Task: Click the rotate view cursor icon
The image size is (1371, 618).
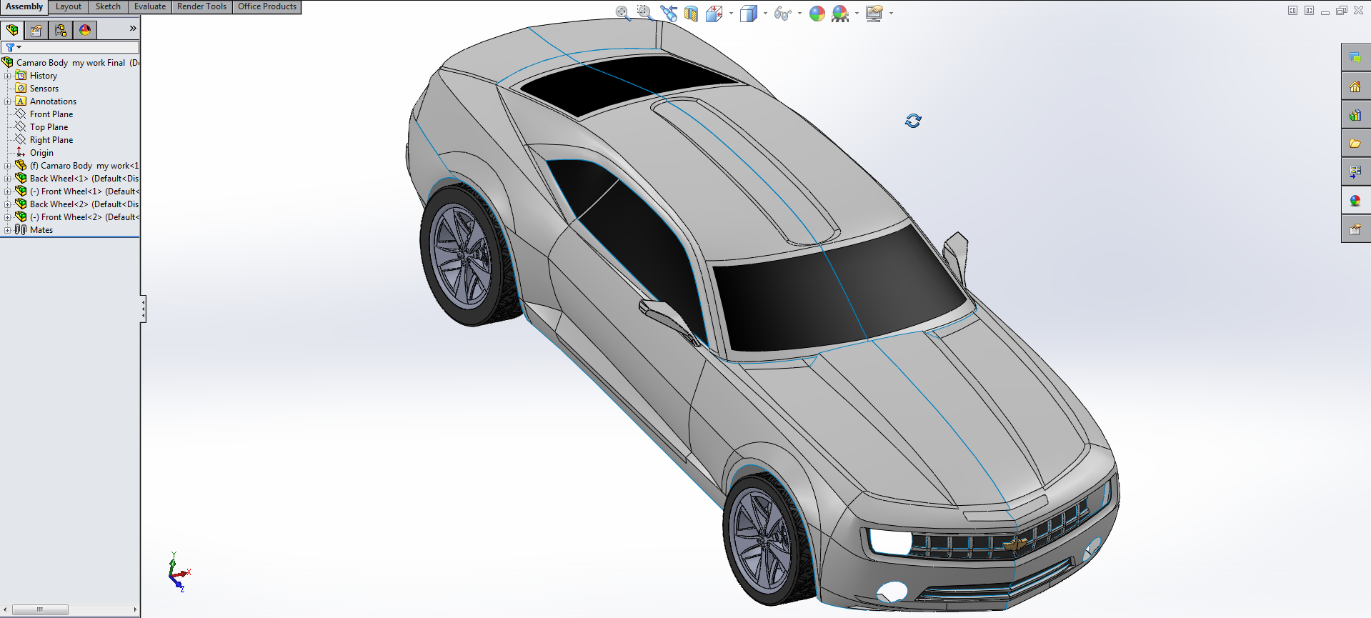Action: [913, 121]
